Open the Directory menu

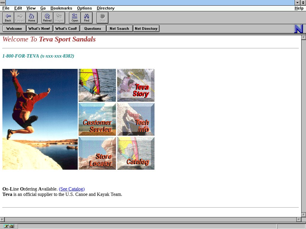pyautogui.click(x=105, y=8)
